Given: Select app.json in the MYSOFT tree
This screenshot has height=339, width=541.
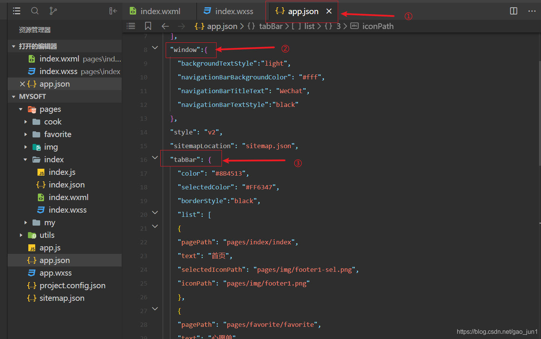Looking at the screenshot, I should pos(65,260).
